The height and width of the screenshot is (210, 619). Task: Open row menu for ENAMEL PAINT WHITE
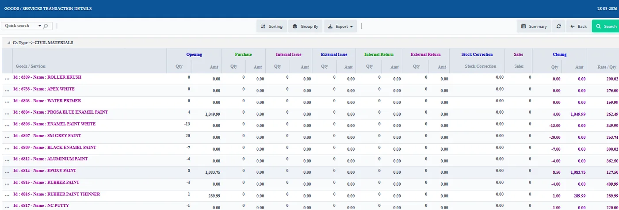pyautogui.click(x=7, y=125)
